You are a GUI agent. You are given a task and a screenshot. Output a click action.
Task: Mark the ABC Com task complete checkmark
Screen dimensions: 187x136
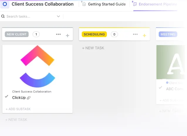point(161,88)
